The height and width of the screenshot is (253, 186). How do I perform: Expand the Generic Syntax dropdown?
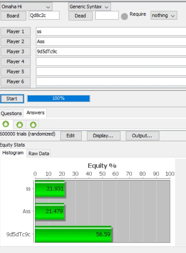pyautogui.click(x=90, y=7)
